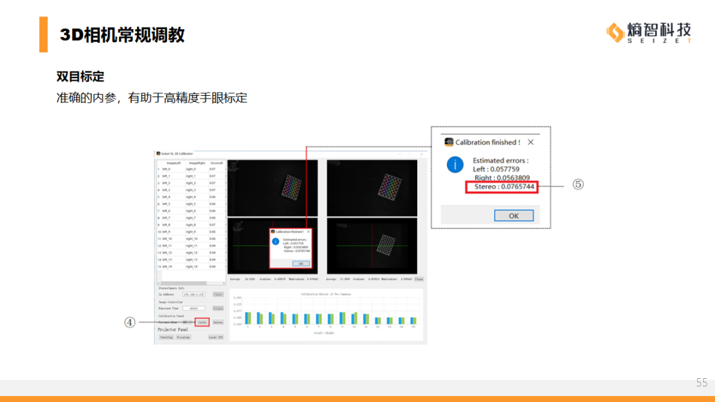This screenshot has height=402, width=715.
Task: Click the ImageRight column header
Action: coord(197,163)
